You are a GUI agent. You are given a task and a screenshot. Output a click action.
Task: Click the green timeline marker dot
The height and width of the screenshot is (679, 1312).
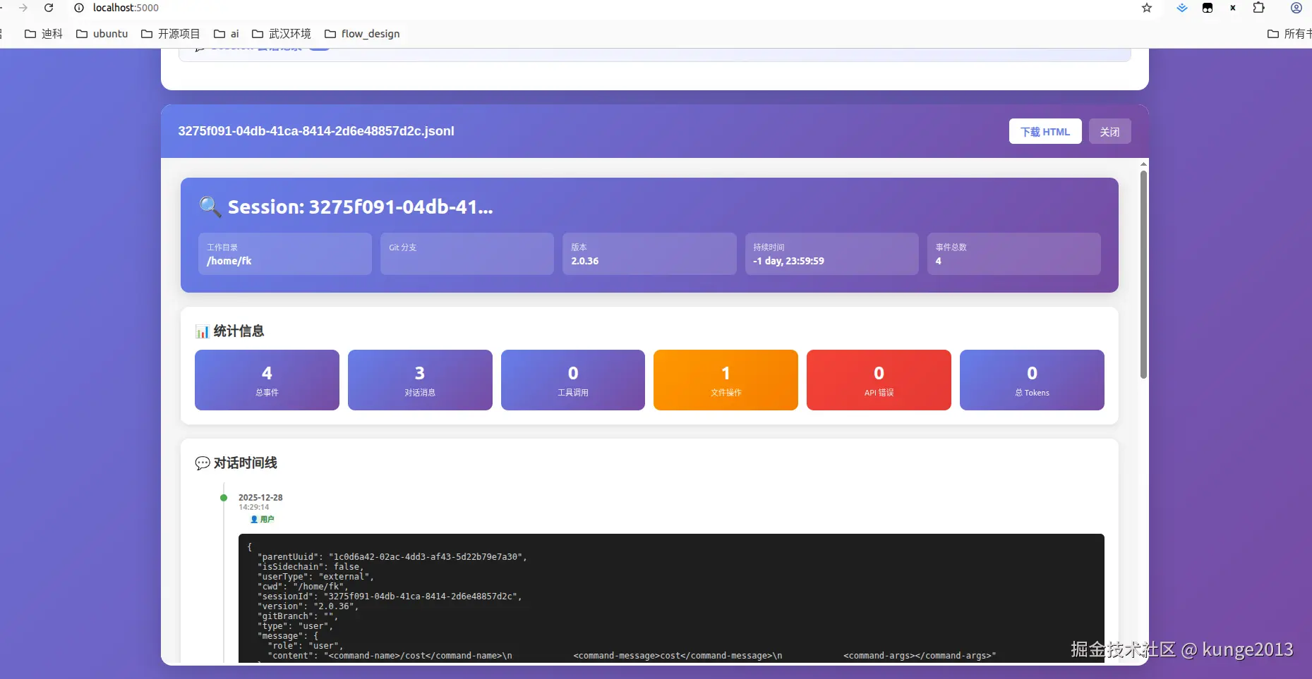[x=224, y=498]
